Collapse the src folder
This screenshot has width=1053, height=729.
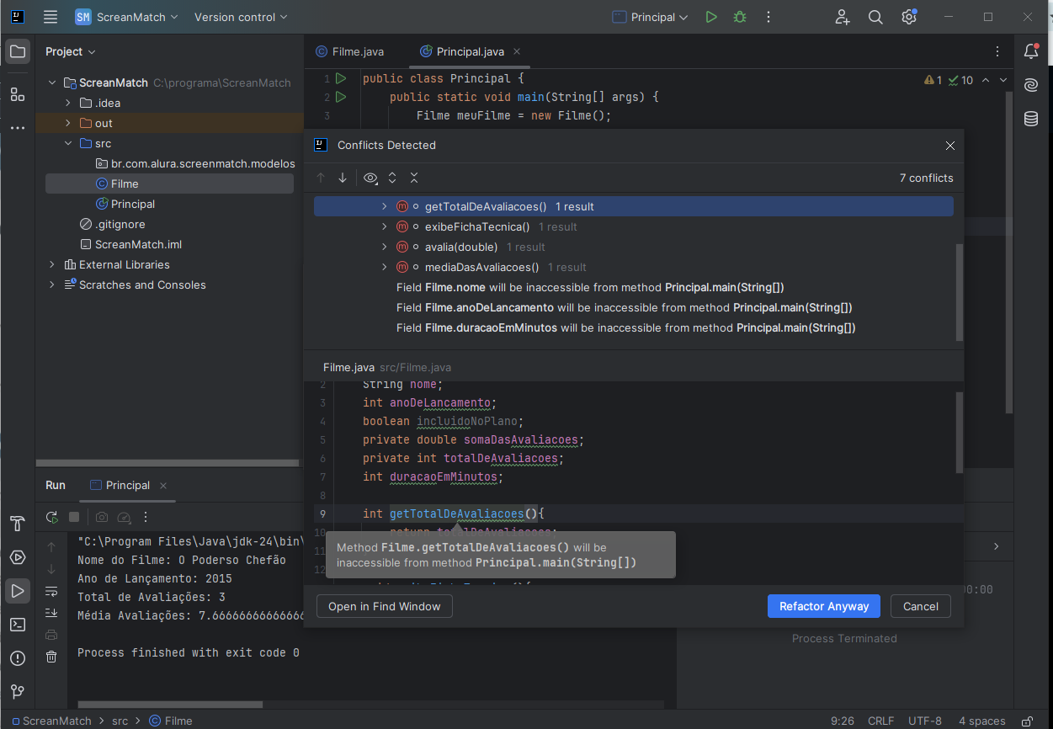pos(68,143)
